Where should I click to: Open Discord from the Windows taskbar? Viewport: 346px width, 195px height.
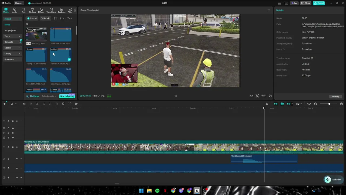point(181,191)
